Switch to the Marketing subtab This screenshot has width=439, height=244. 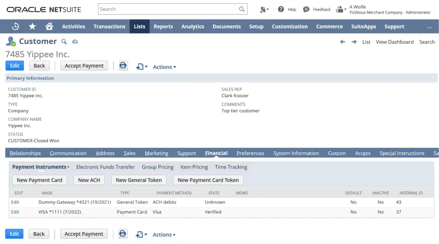[x=156, y=153]
